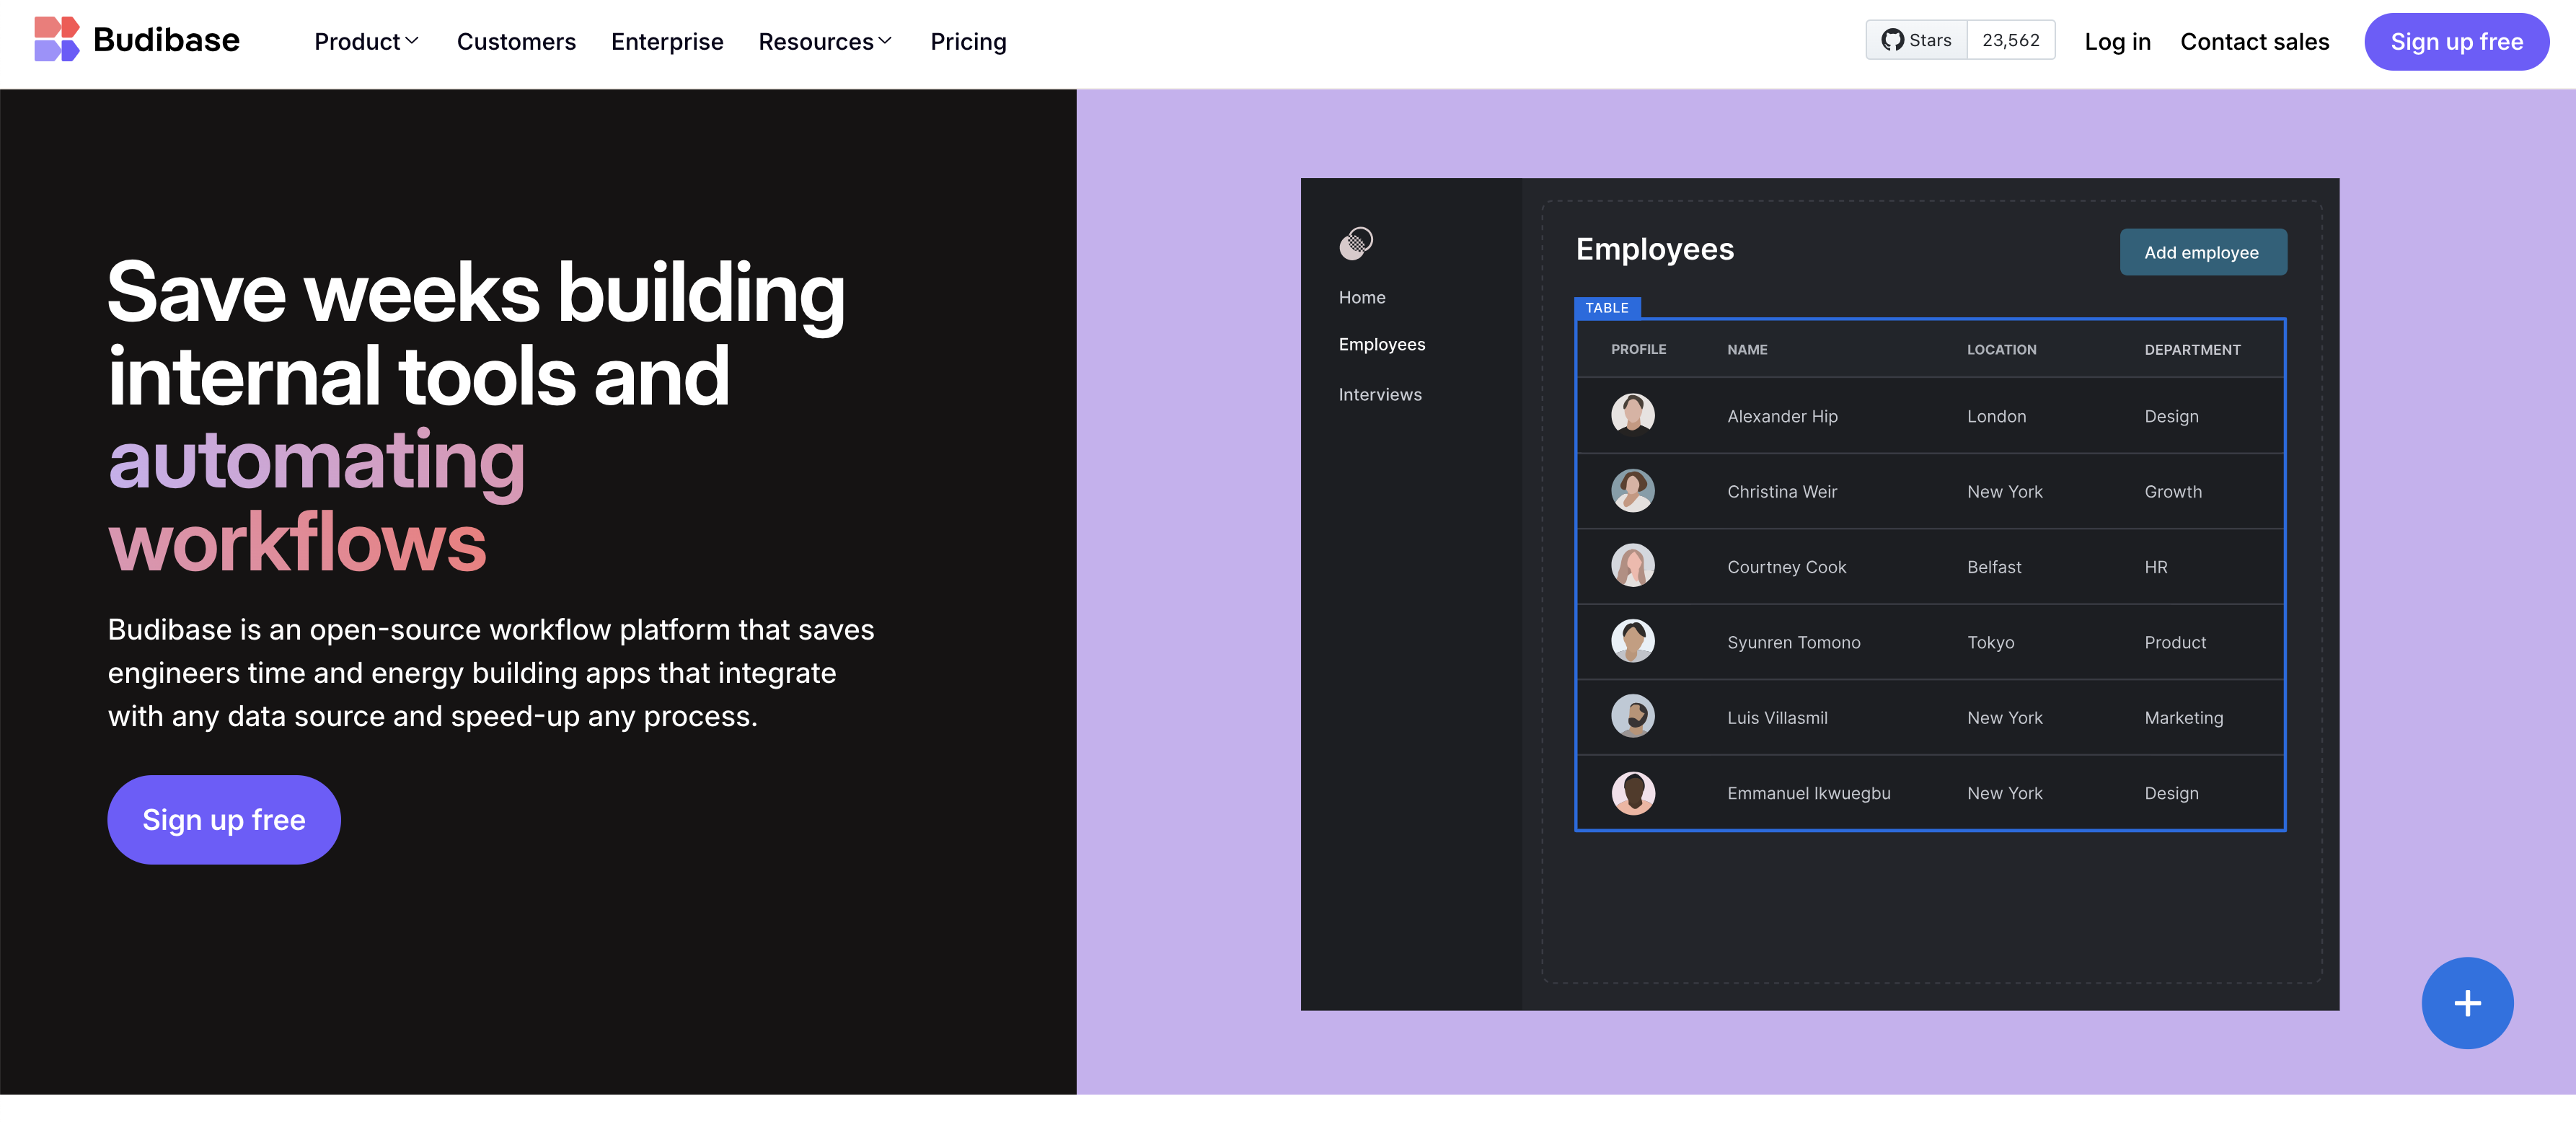This screenshot has width=2576, height=1122.
Task: Click Emmanuel Ikwuegbu's profile avatar
Action: (x=1632, y=793)
